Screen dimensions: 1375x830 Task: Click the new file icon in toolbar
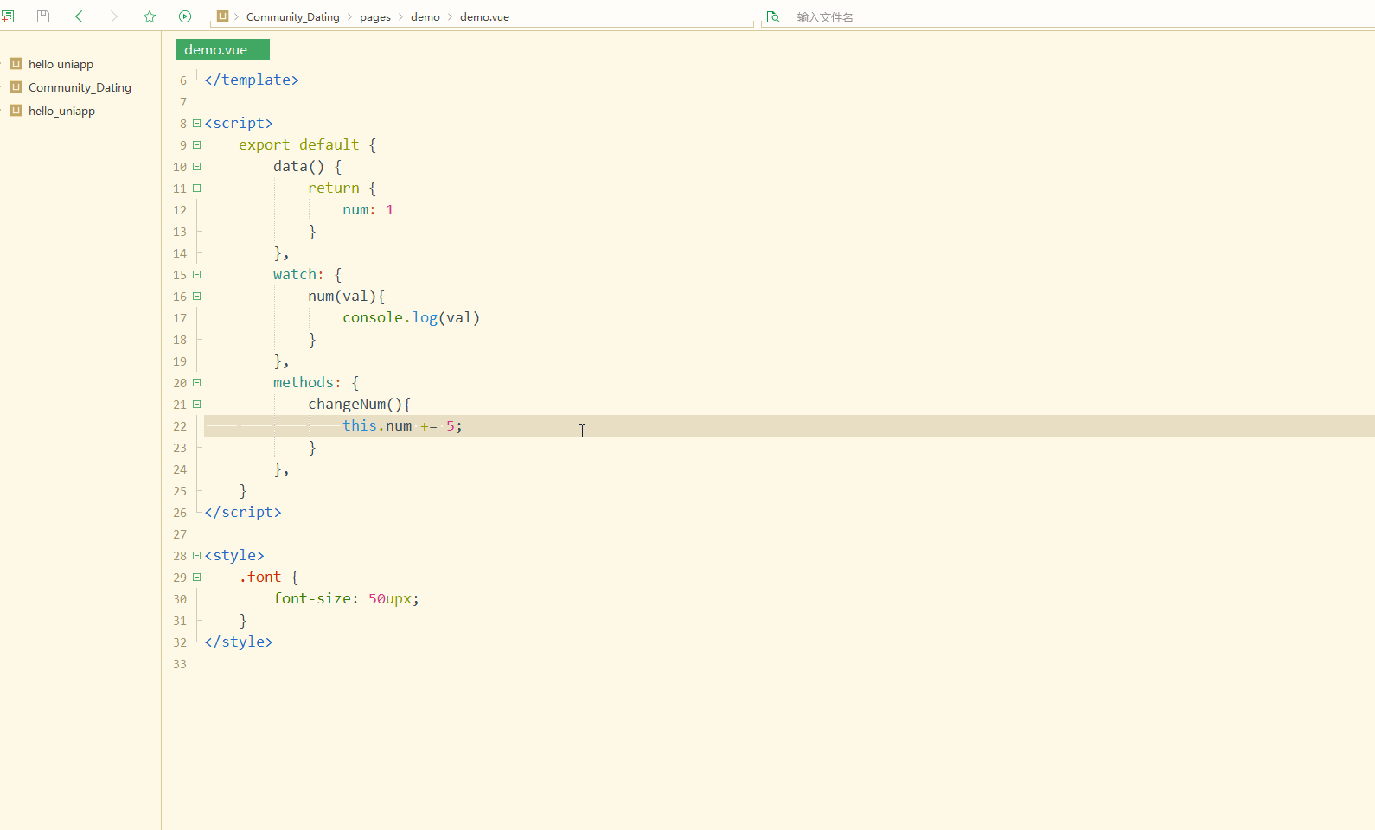point(8,16)
